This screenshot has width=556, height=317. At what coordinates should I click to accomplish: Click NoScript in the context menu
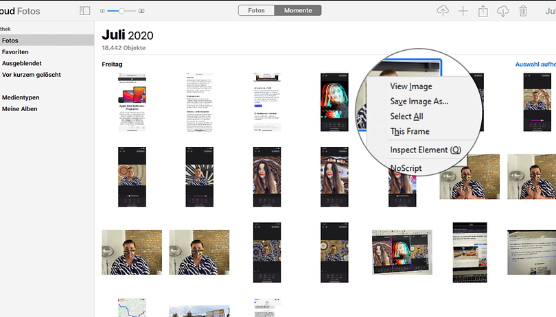click(x=406, y=168)
